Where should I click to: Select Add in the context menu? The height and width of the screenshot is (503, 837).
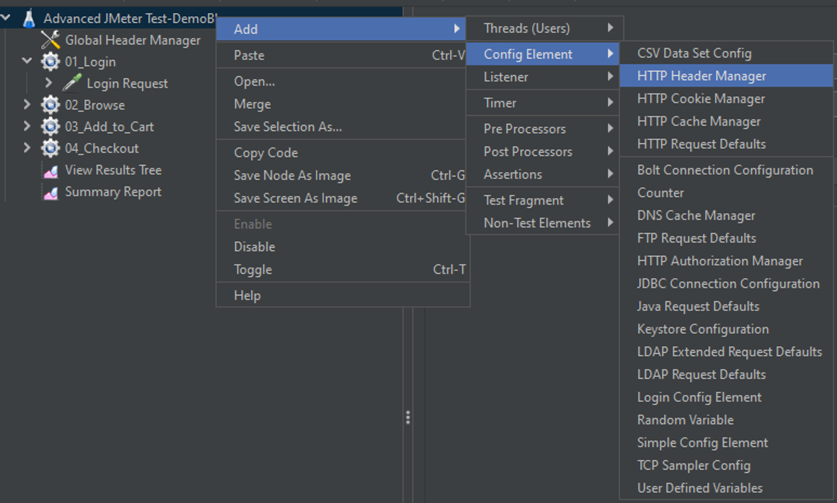click(x=341, y=29)
